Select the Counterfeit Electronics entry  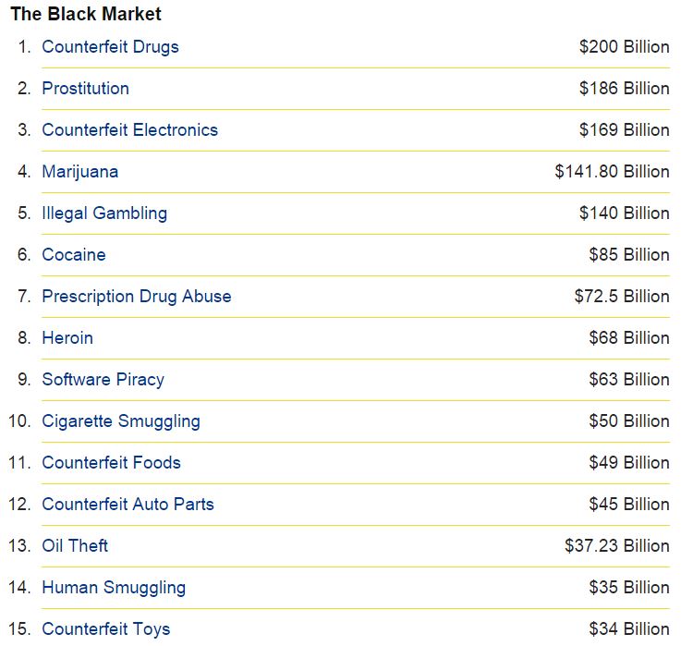pyautogui.click(x=129, y=130)
